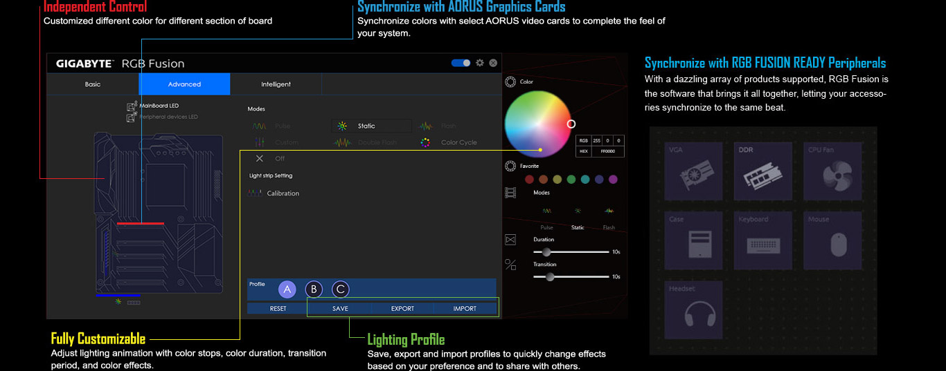Screen dimensions: 946x371
Task: Toggle the RGB Fusion power switch
Action: [x=461, y=63]
